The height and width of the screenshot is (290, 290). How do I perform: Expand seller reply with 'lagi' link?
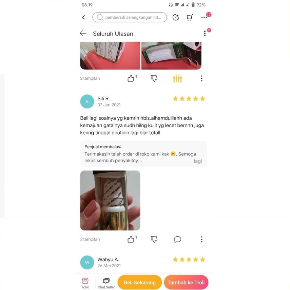click(x=198, y=161)
